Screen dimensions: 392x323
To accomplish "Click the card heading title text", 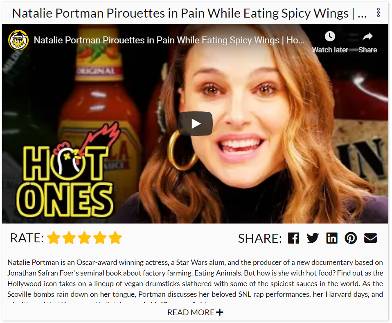I will click(x=189, y=13).
